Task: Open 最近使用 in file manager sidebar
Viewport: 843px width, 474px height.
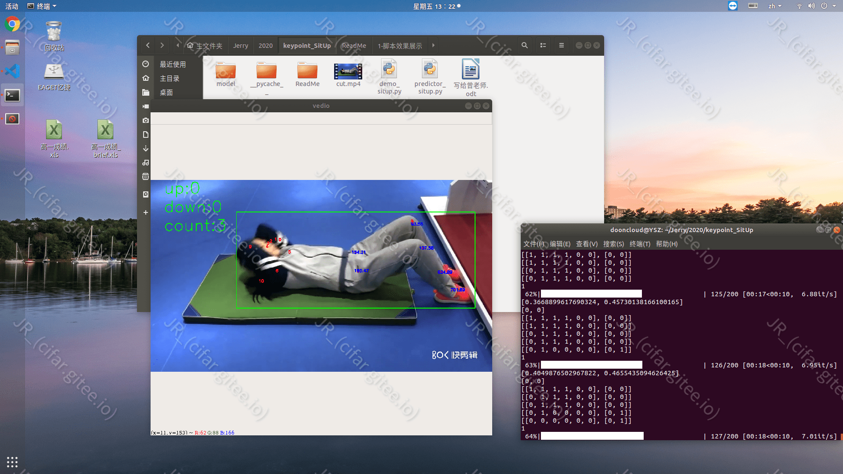Action: click(x=172, y=64)
